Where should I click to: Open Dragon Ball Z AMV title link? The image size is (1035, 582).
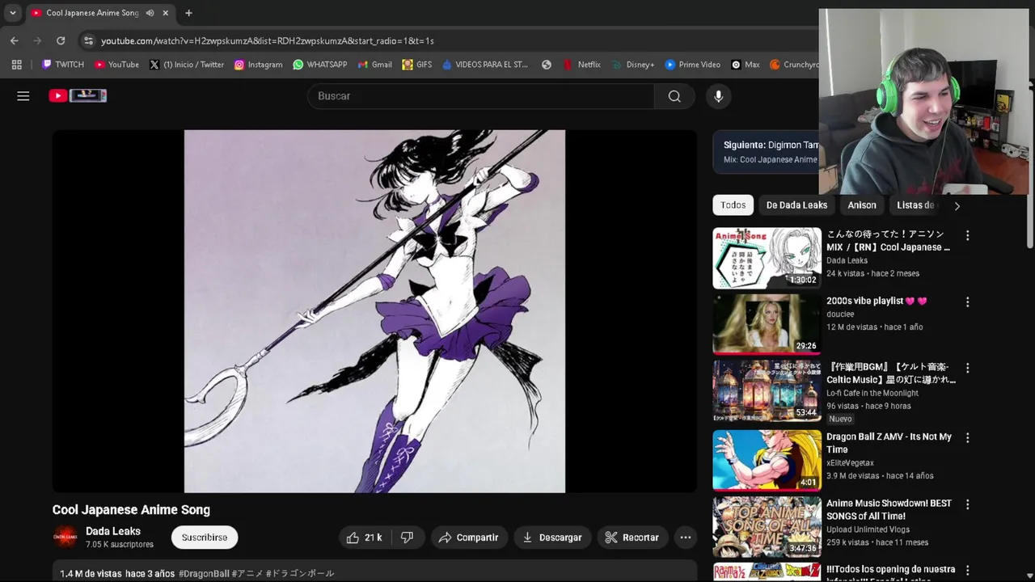[x=889, y=443]
